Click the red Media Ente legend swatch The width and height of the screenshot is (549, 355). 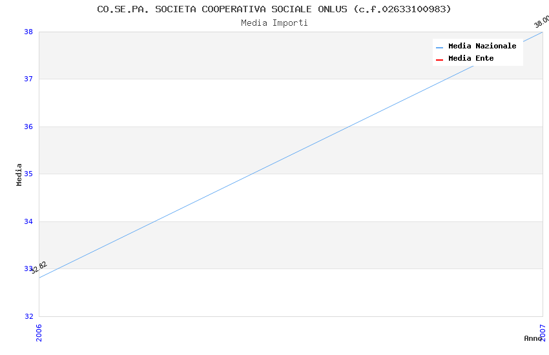(439, 60)
